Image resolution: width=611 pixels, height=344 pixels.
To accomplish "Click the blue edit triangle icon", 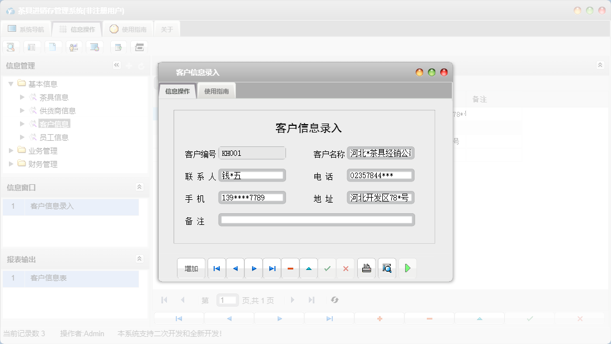I will click(x=308, y=268).
